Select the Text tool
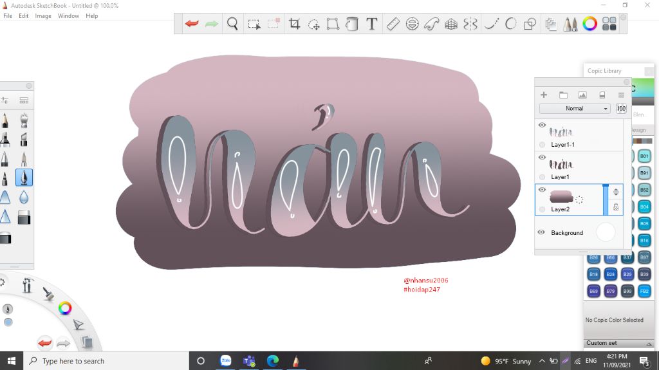Image resolution: width=659 pixels, height=370 pixels. pos(371,24)
